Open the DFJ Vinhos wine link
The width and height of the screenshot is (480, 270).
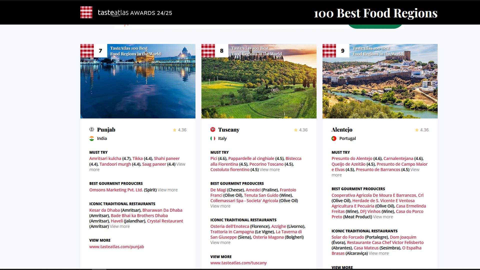370,211
